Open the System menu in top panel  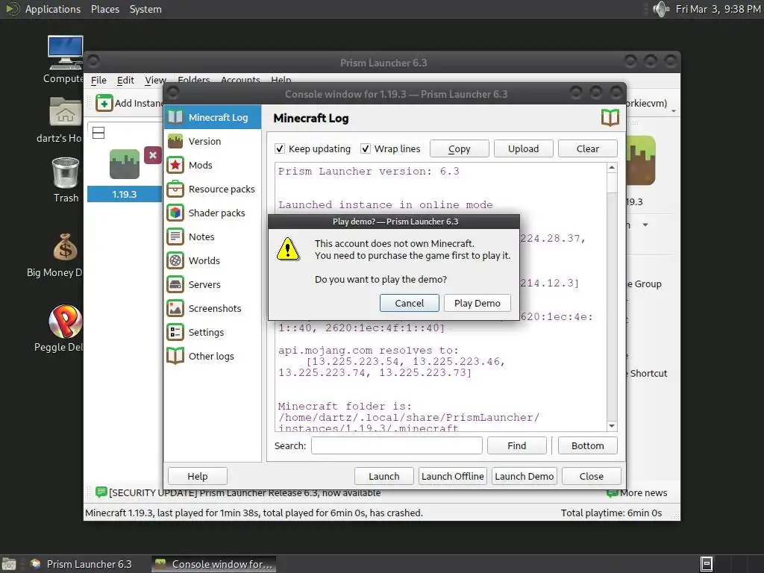(145, 9)
